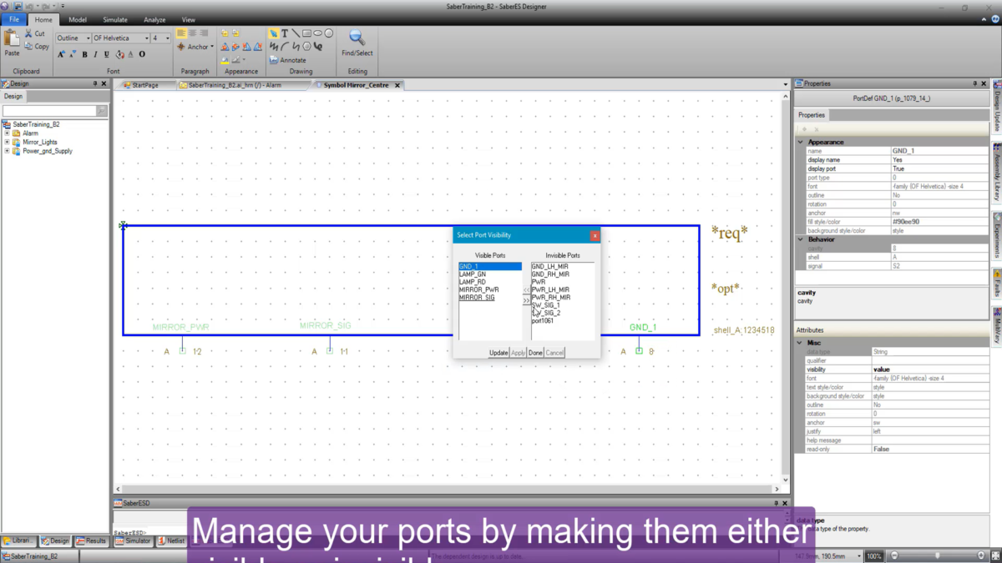This screenshot has width=1002, height=563.
Task: Select the Text drawing tool
Action: [285, 34]
